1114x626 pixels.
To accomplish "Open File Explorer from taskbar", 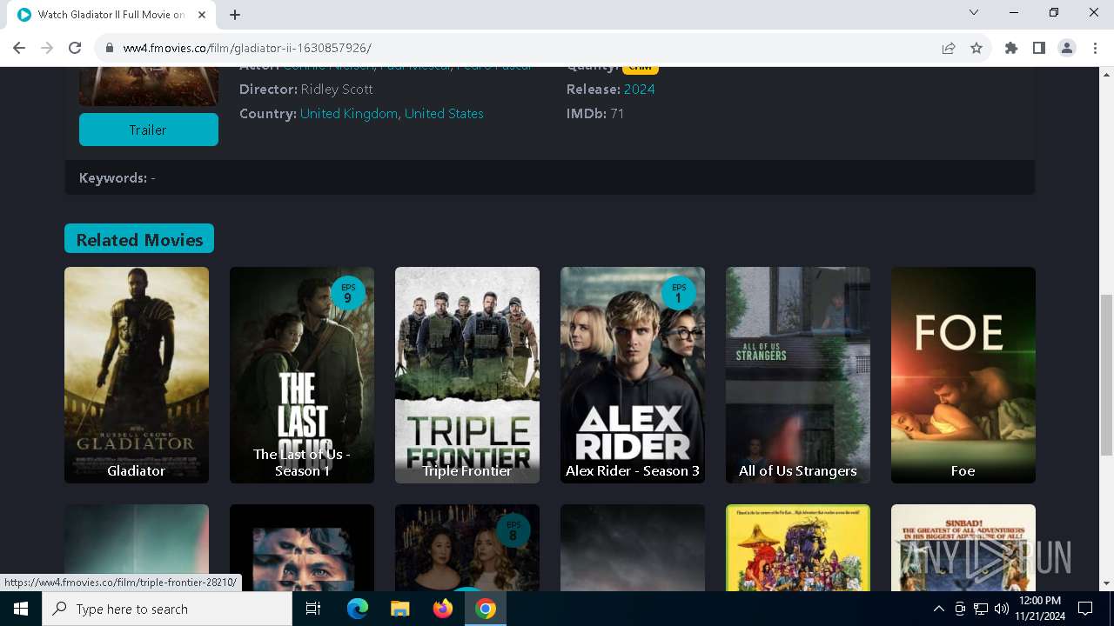I will click(x=399, y=609).
